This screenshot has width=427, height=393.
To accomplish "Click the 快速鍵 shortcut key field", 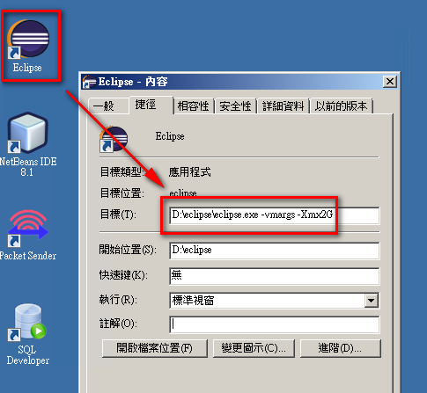I will click(x=274, y=276).
